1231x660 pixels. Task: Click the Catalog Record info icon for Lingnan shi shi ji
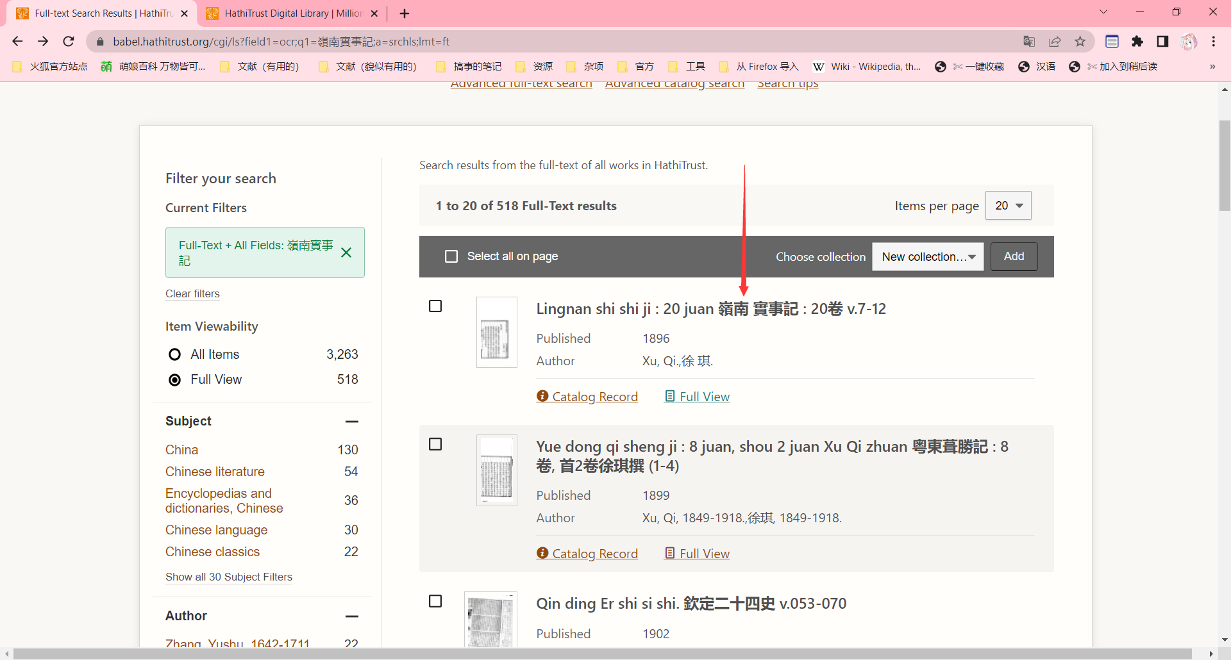(542, 396)
